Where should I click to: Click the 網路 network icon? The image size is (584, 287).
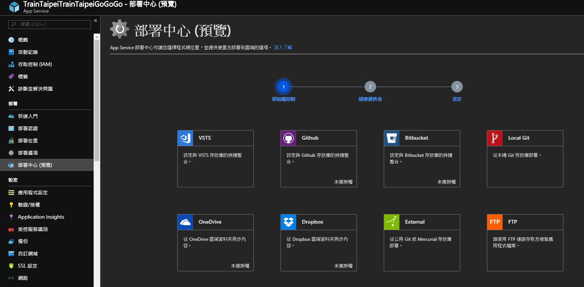click(11, 278)
